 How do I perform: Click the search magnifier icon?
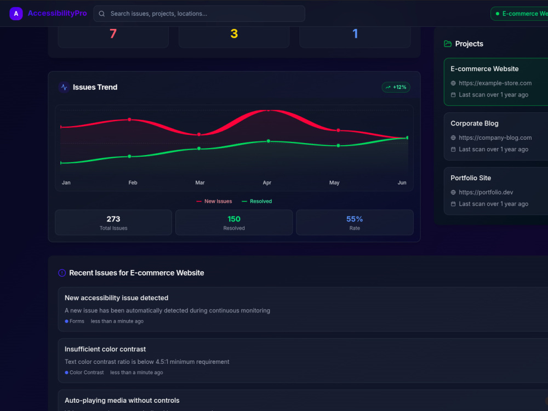point(102,14)
